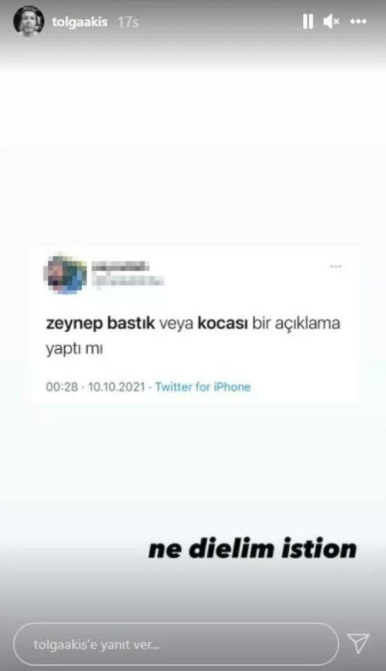386x671 pixels.
Task: Click the 10.10.2021 tweet date
Action: click(x=116, y=387)
